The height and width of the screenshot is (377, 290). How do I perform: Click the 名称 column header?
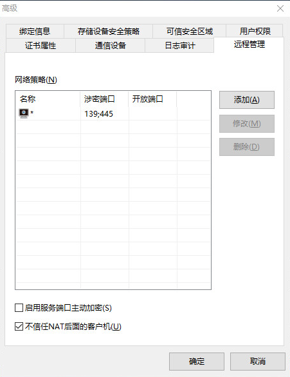(x=48, y=99)
